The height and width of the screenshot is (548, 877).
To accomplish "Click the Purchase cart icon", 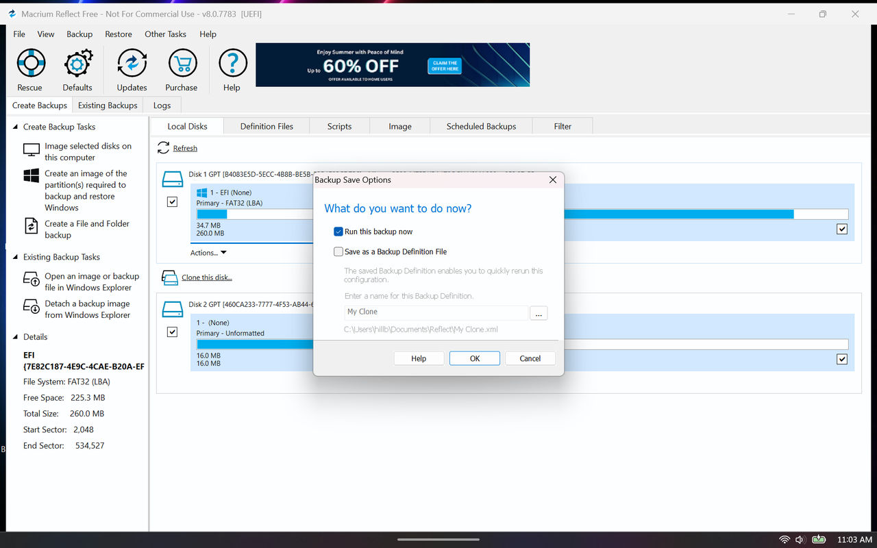I will (182, 64).
